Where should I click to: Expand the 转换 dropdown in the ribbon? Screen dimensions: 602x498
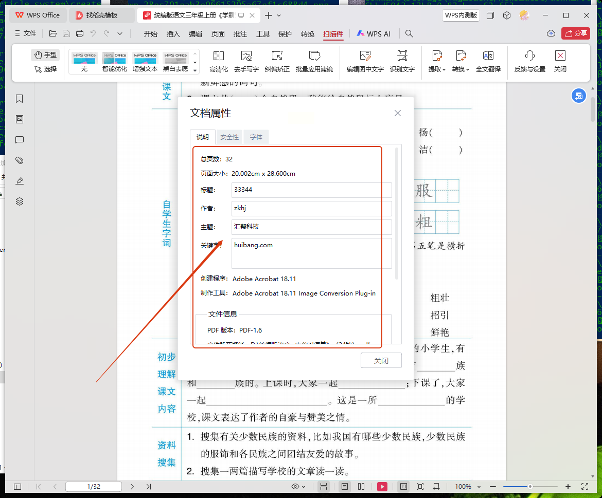coord(461,61)
